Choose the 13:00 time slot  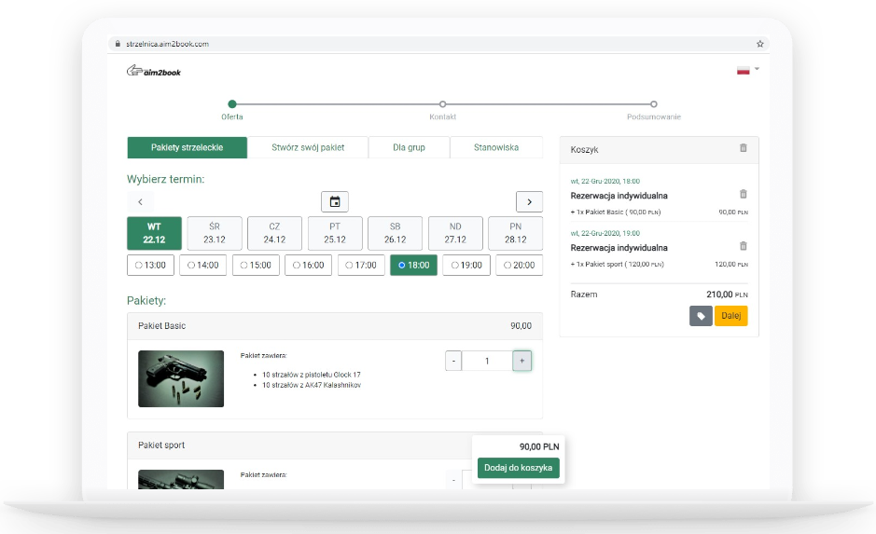point(151,265)
